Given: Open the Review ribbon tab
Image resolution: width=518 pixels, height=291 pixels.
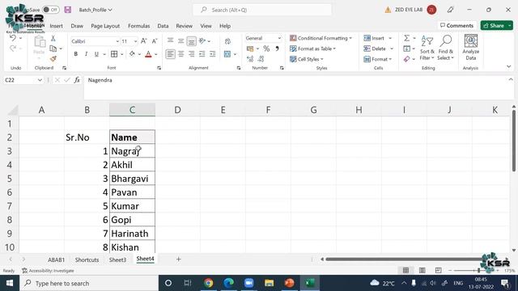Looking at the screenshot, I should click(x=184, y=26).
